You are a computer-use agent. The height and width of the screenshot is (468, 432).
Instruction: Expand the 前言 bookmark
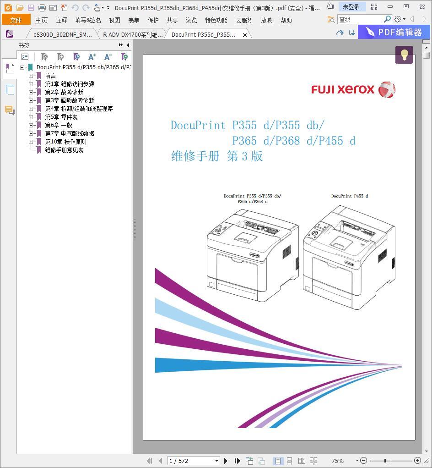click(31, 76)
